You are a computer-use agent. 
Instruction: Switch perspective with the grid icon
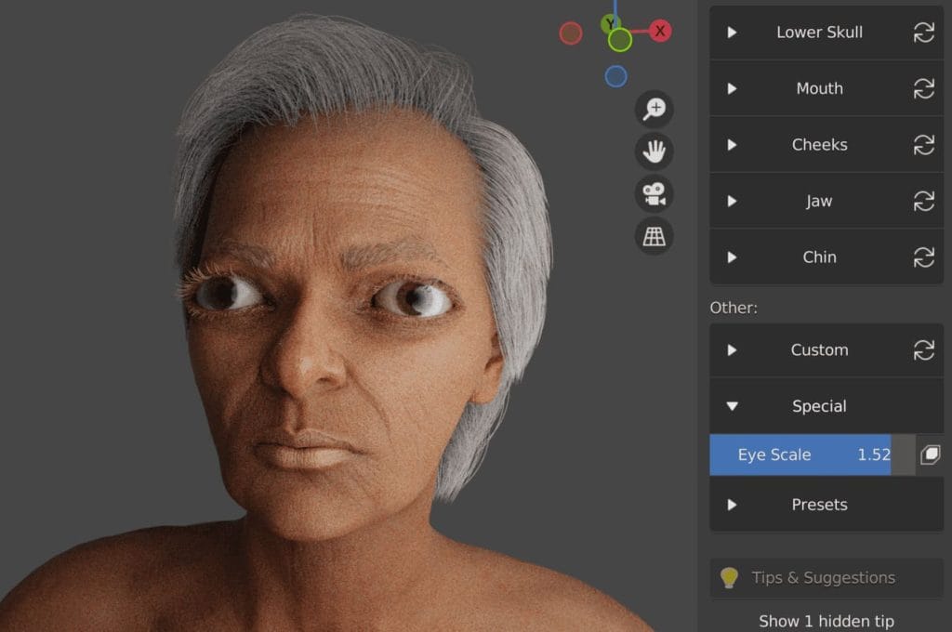click(x=654, y=237)
